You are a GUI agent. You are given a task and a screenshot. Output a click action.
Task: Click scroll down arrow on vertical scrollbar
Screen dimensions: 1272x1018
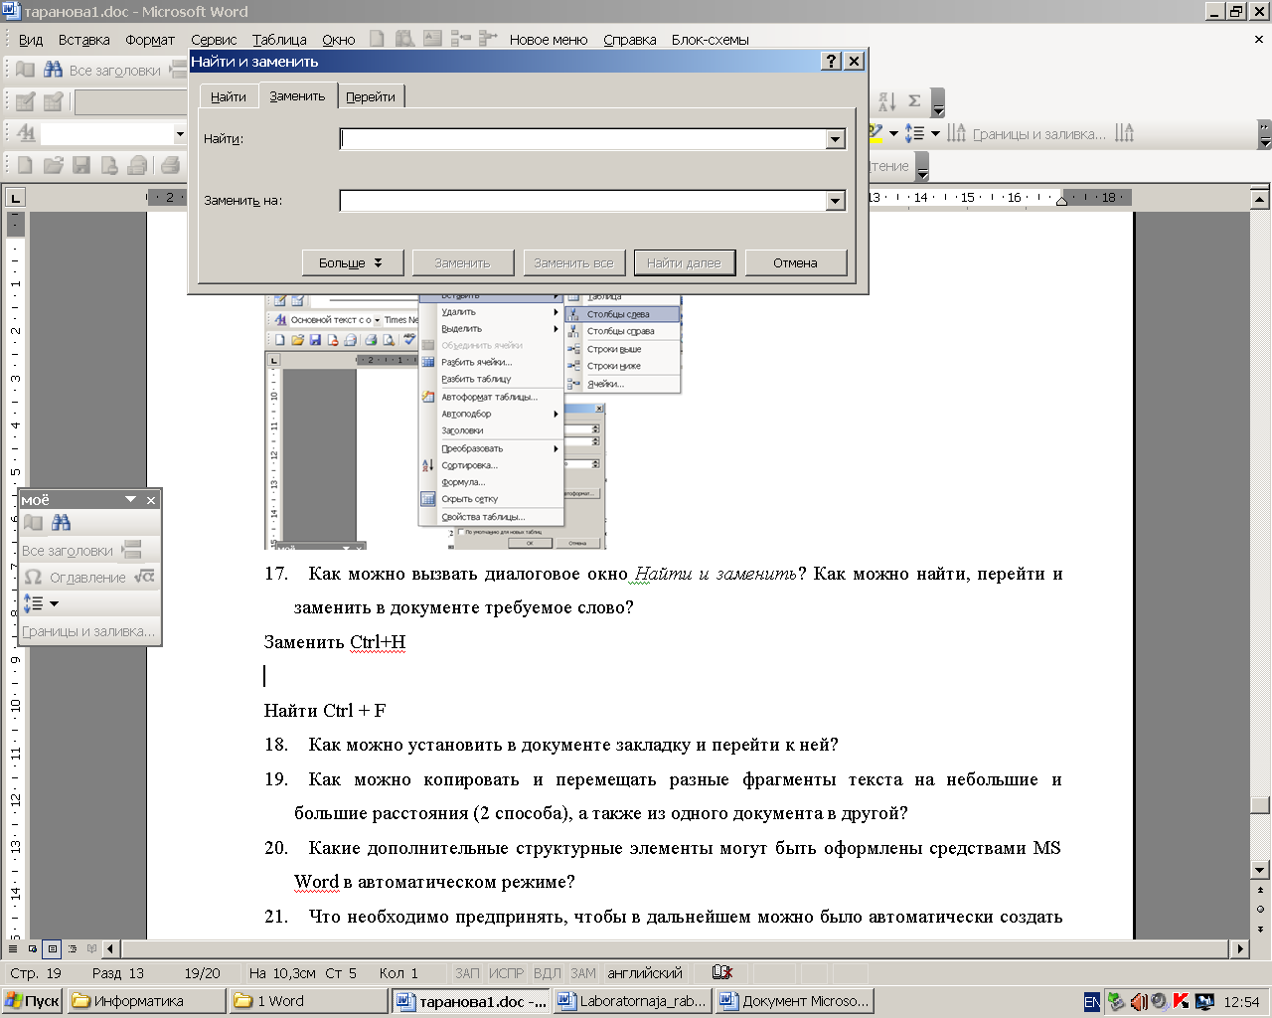(x=1260, y=871)
